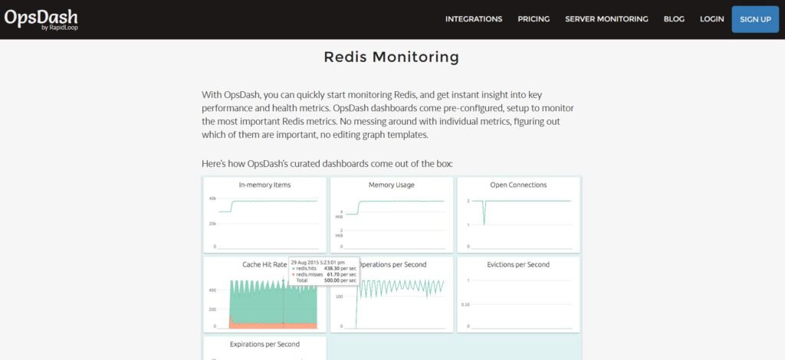Open Server Monitoring from the navbar
Viewport: 785px width, 360px height.
click(606, 19)
